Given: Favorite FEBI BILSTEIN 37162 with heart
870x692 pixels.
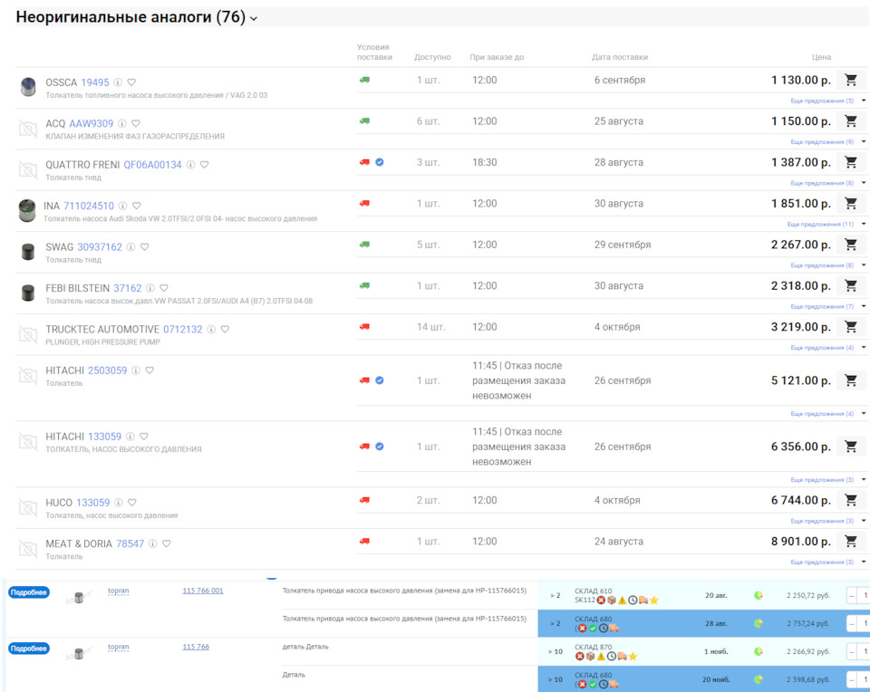Looking at the screenshot, I should point(164,288).
